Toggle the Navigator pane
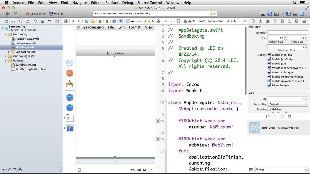The width and height of the screenshot is (310, 174). pyautogui.click(x=288, y=14)
